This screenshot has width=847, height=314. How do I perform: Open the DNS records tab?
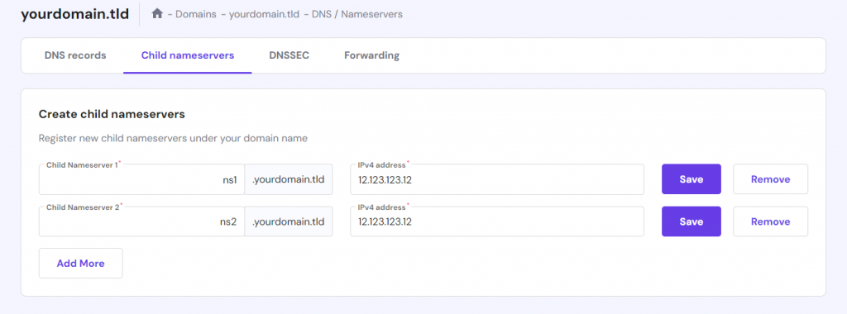click(75, 55)
